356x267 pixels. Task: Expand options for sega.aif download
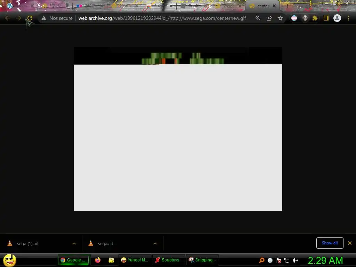pyautogui.click(x=155, y=243)
